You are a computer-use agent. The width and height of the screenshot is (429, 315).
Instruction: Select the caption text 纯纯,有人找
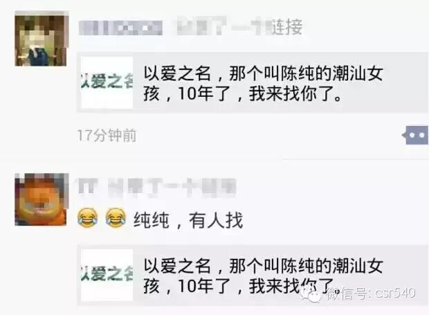[x=188, y=220]
